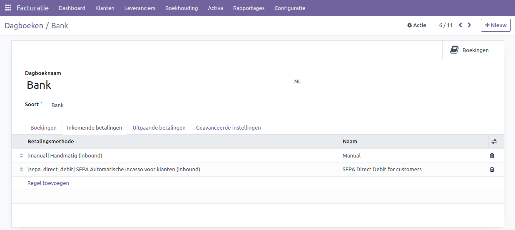The height and width of the screenshot is (230, 515).
Task: Open the Boekhouding menu
Action: (181, 8)
